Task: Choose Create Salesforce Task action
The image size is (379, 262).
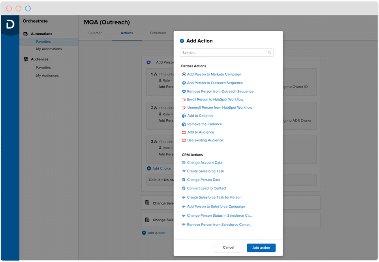Action: (205, 171)
